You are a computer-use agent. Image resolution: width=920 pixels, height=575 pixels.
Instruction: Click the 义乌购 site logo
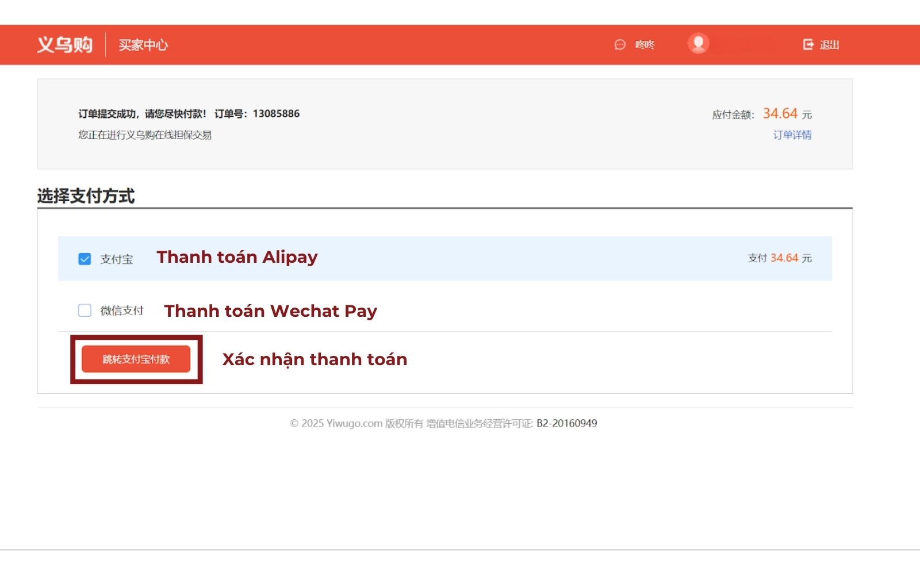click(x=64, y=44)
